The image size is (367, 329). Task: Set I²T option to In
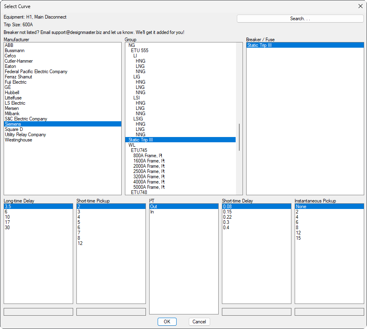pyautogui.click(x=184, y=212)
